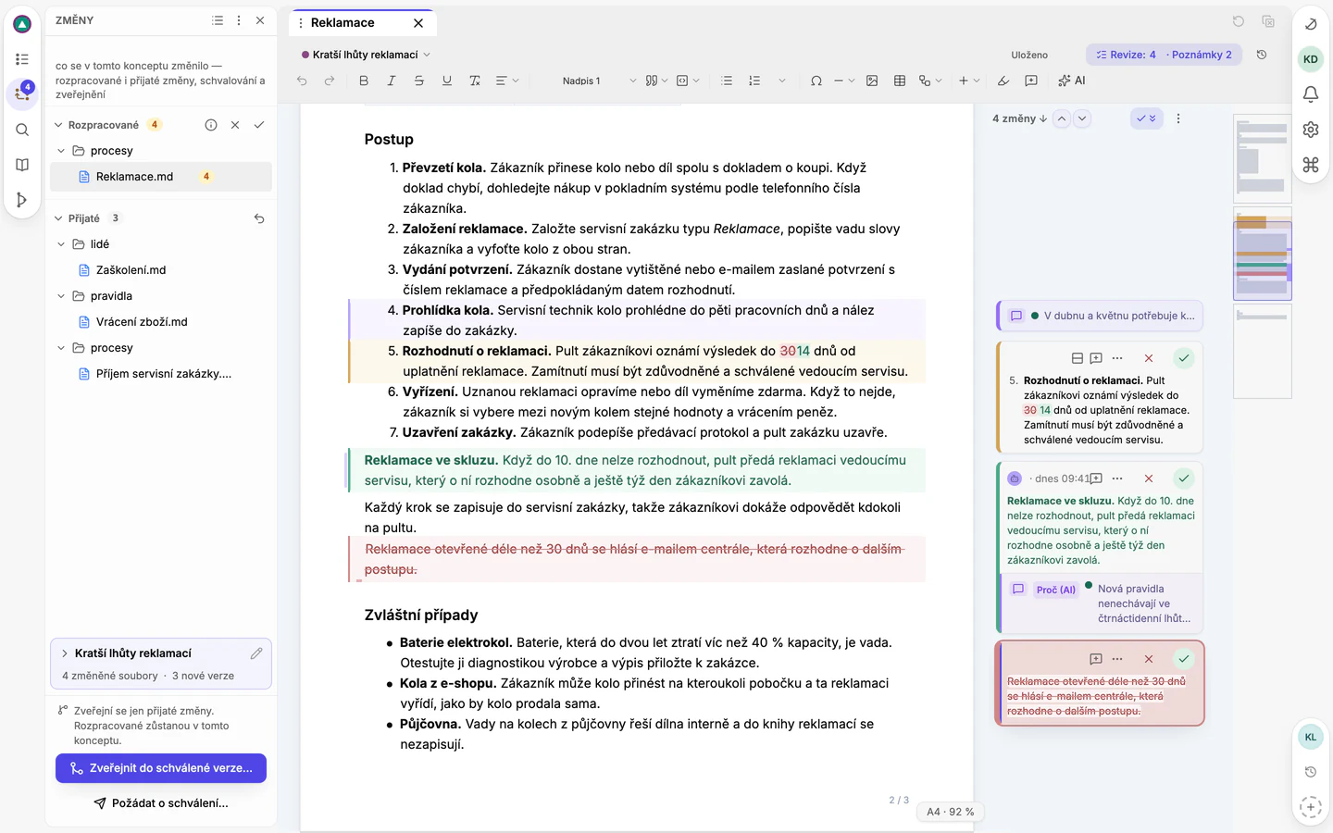The image size is (1333, 833).
Task: Apply italic formatting
Action: (x=392, y=81)
